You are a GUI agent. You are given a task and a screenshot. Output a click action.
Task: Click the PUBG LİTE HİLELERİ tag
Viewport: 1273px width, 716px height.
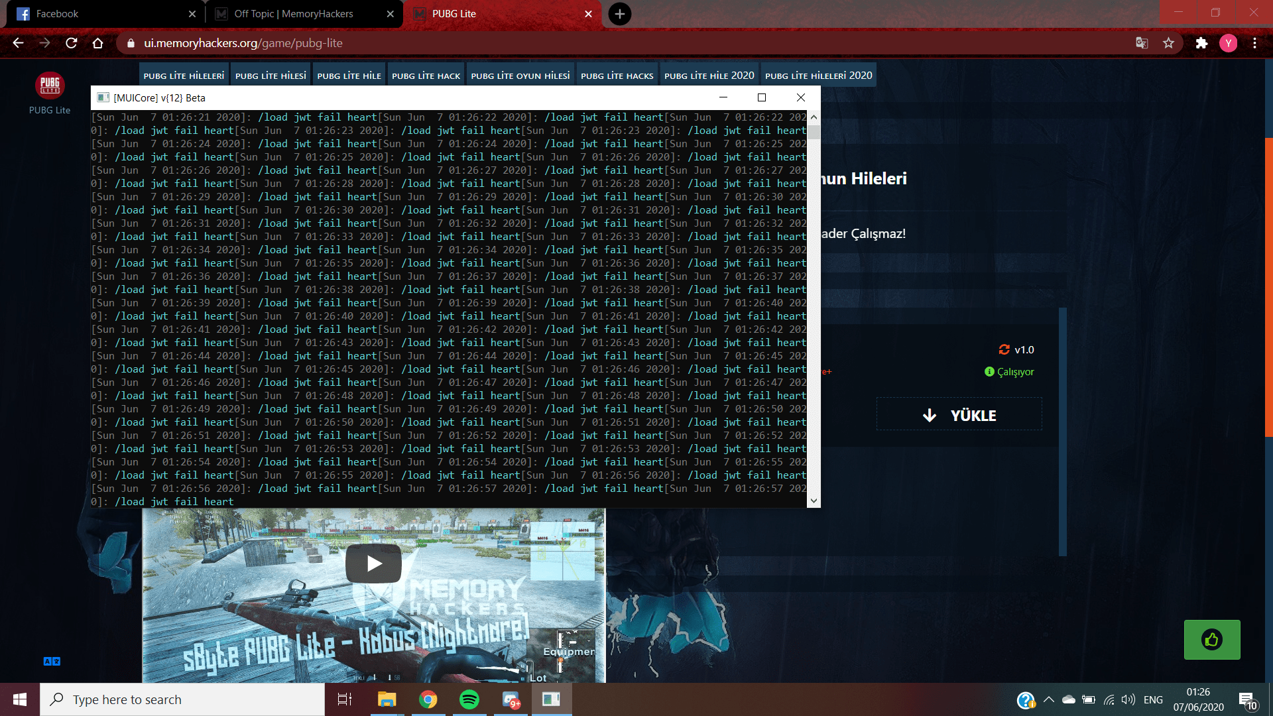[x=184, y=76]
